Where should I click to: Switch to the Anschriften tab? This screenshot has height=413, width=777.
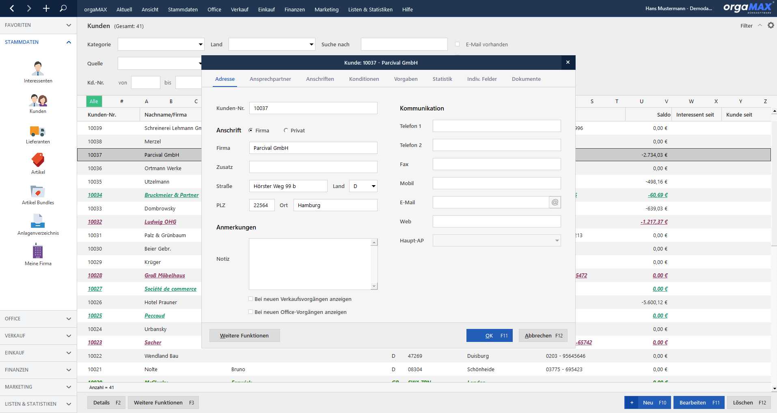(x=320, y=79)
